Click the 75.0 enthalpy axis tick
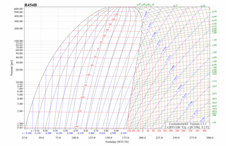Screen dimensions: 226x146 [58, 138]
